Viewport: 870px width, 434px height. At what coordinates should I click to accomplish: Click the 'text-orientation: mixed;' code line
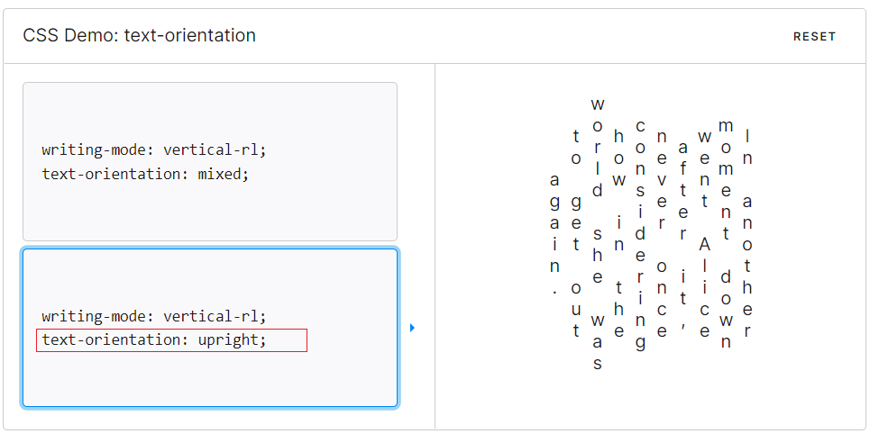point(146,174)
